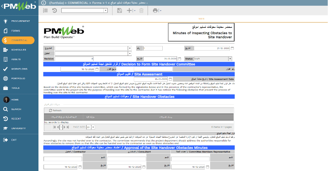Click the Refresh button in obstacles grid
328x171 pixels.
(55, 111)
